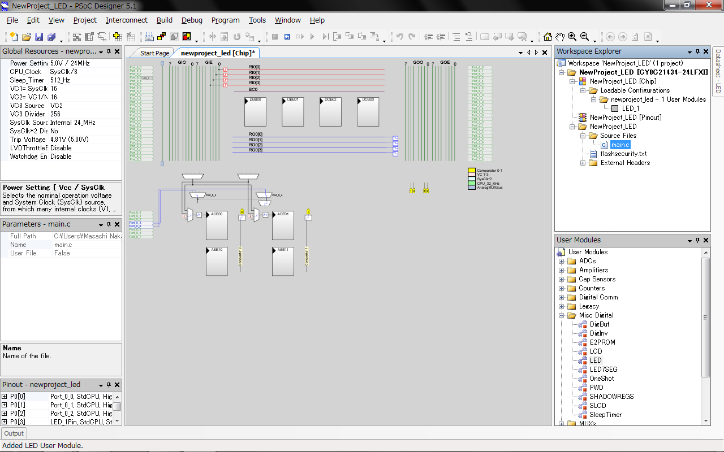Click the Generate Configuration factory icon
Image resolution: width=724 pixels, height=452 pixels.
(x=149, y=37)
